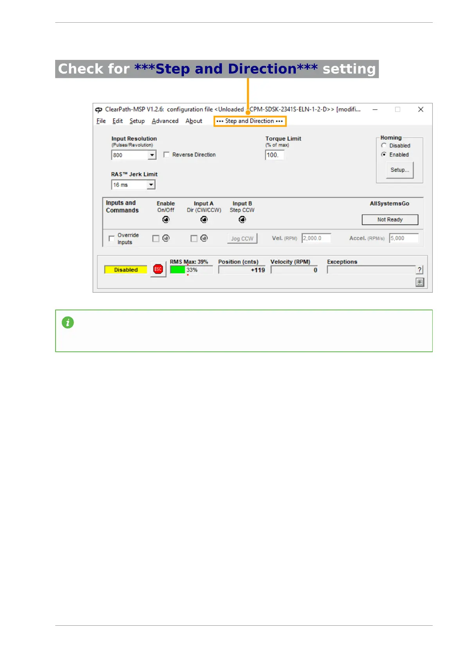Click the 'RMS Max: 39%' label
466x659 pixels.
(189, 262)
